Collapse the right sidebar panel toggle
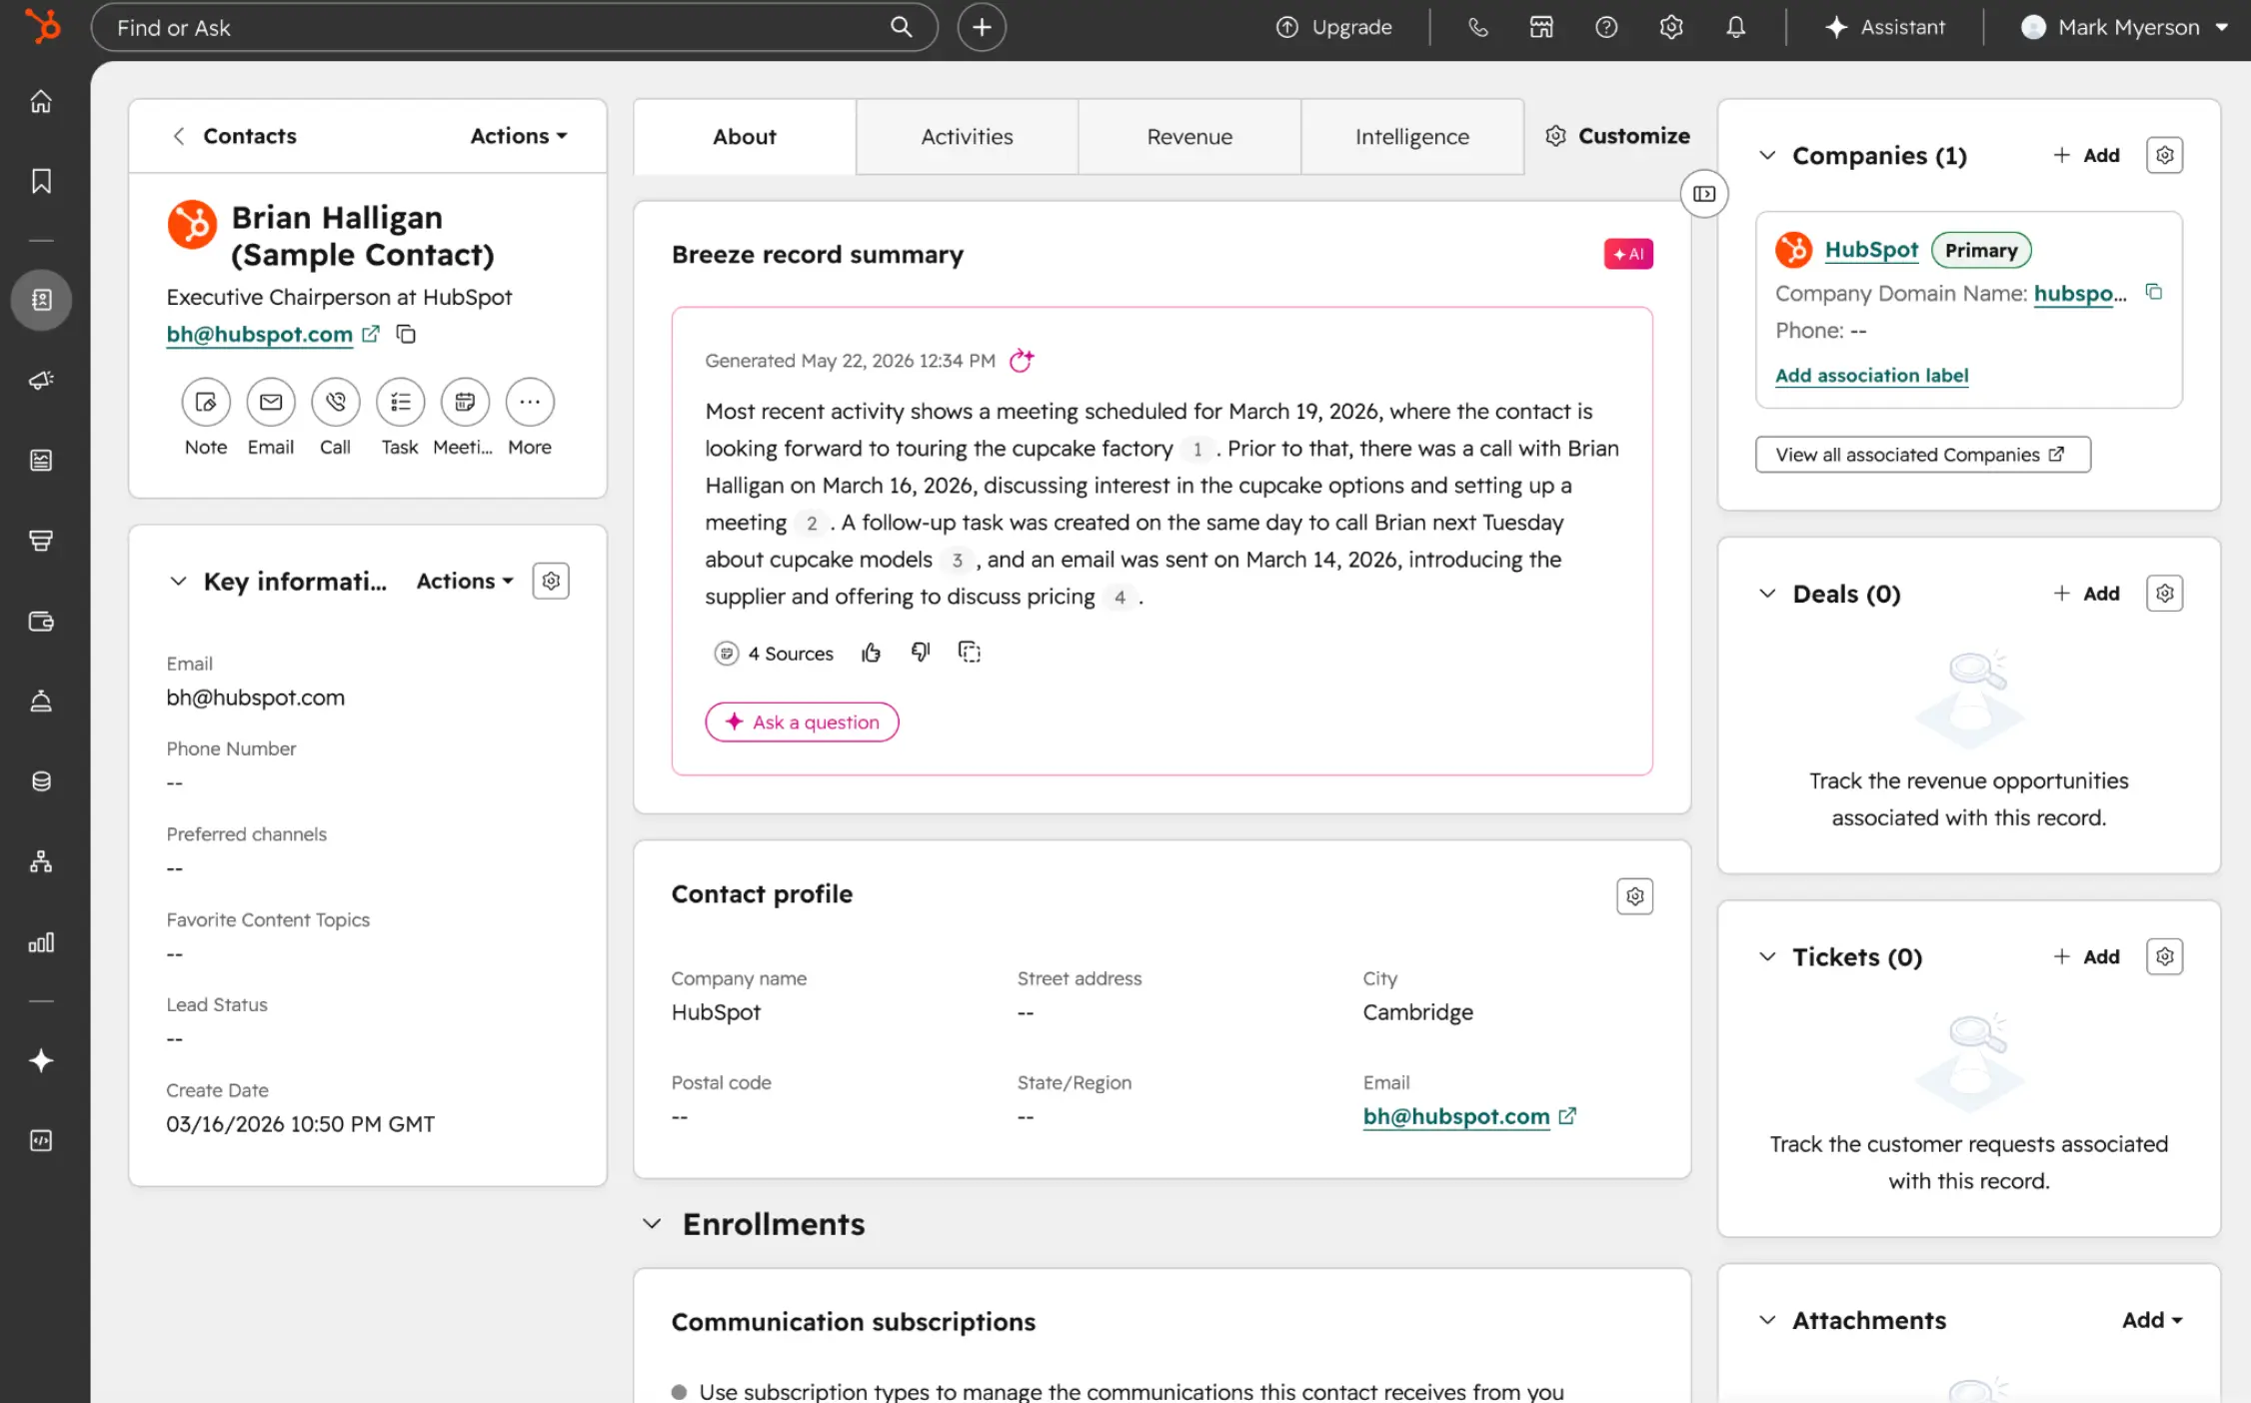Screen dimensions: 2251x1403 1704,194
